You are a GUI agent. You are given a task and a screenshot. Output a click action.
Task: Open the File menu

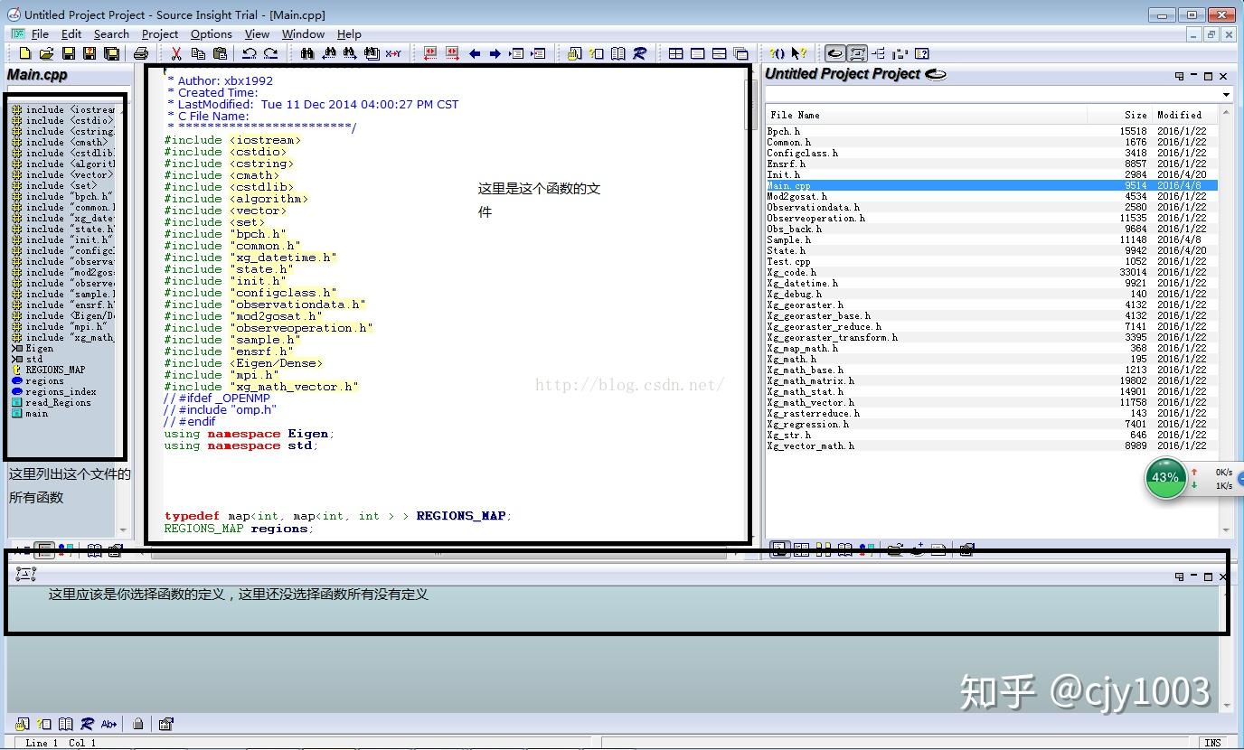(40, 34)
